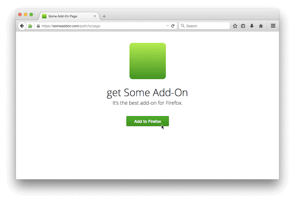The width and height of the screenshot is (295, 202).
Task: Click the padlock security icon
Action: pos(38,26)
